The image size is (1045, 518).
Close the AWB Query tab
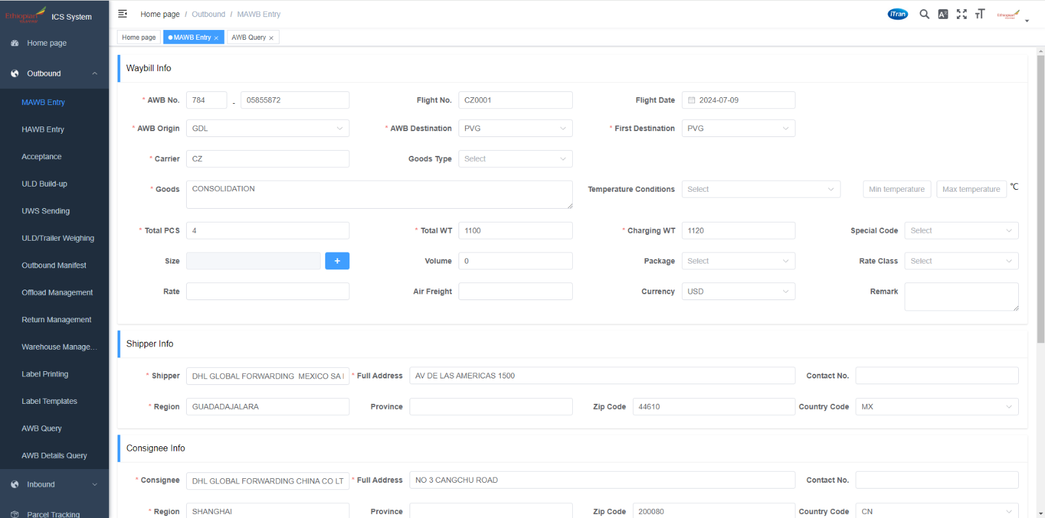point(271,38)
